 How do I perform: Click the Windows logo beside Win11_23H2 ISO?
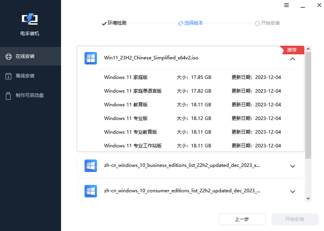point(90,58)
